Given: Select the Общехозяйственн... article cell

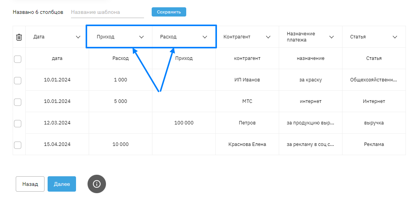Looking at the screenshot, I should [374, 80].
